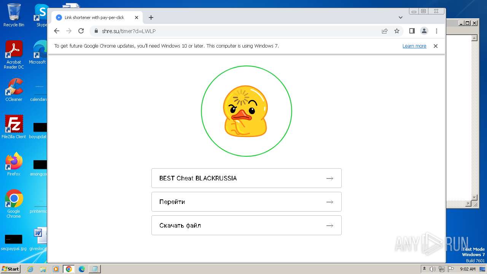Open the Chrome profile avatar
Image resolution: width=487 pixels, height=274 pixels.
pyautogui.click(x=424, y=31)
